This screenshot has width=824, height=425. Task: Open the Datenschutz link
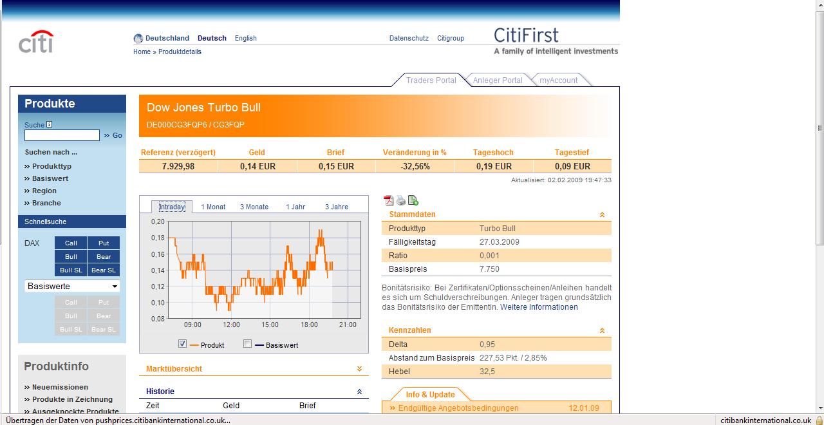[408, 38]
